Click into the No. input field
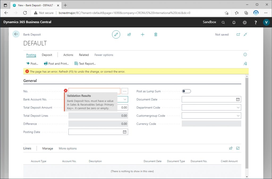 point(94,91)
